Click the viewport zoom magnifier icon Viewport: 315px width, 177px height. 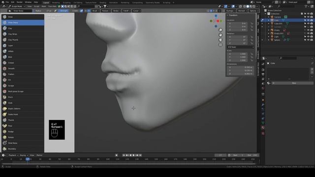click(x=220, y=30)
